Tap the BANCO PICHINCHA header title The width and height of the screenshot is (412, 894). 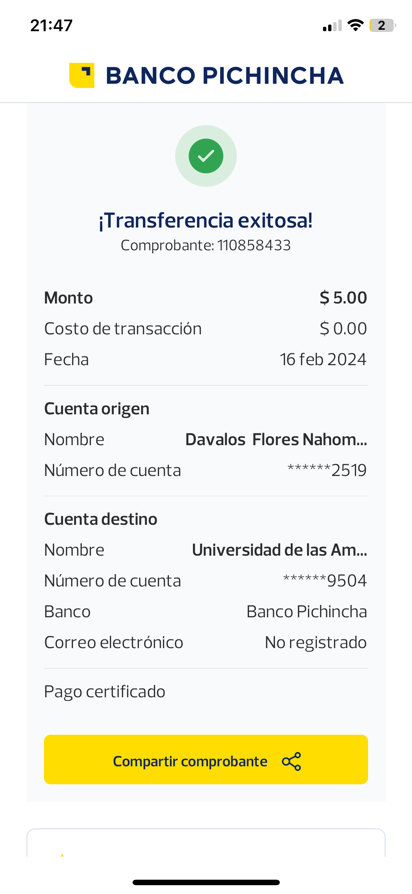[224, 76]
